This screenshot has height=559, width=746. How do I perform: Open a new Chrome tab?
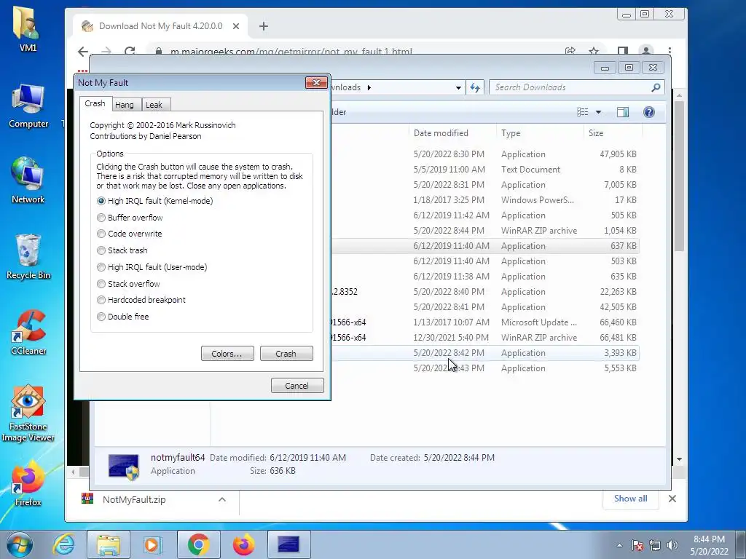[x=264, y=26]
